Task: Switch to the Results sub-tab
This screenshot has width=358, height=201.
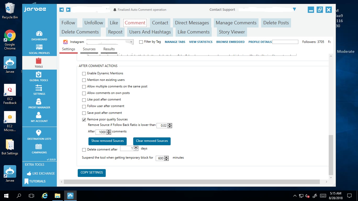Action: tap(109, 49)
